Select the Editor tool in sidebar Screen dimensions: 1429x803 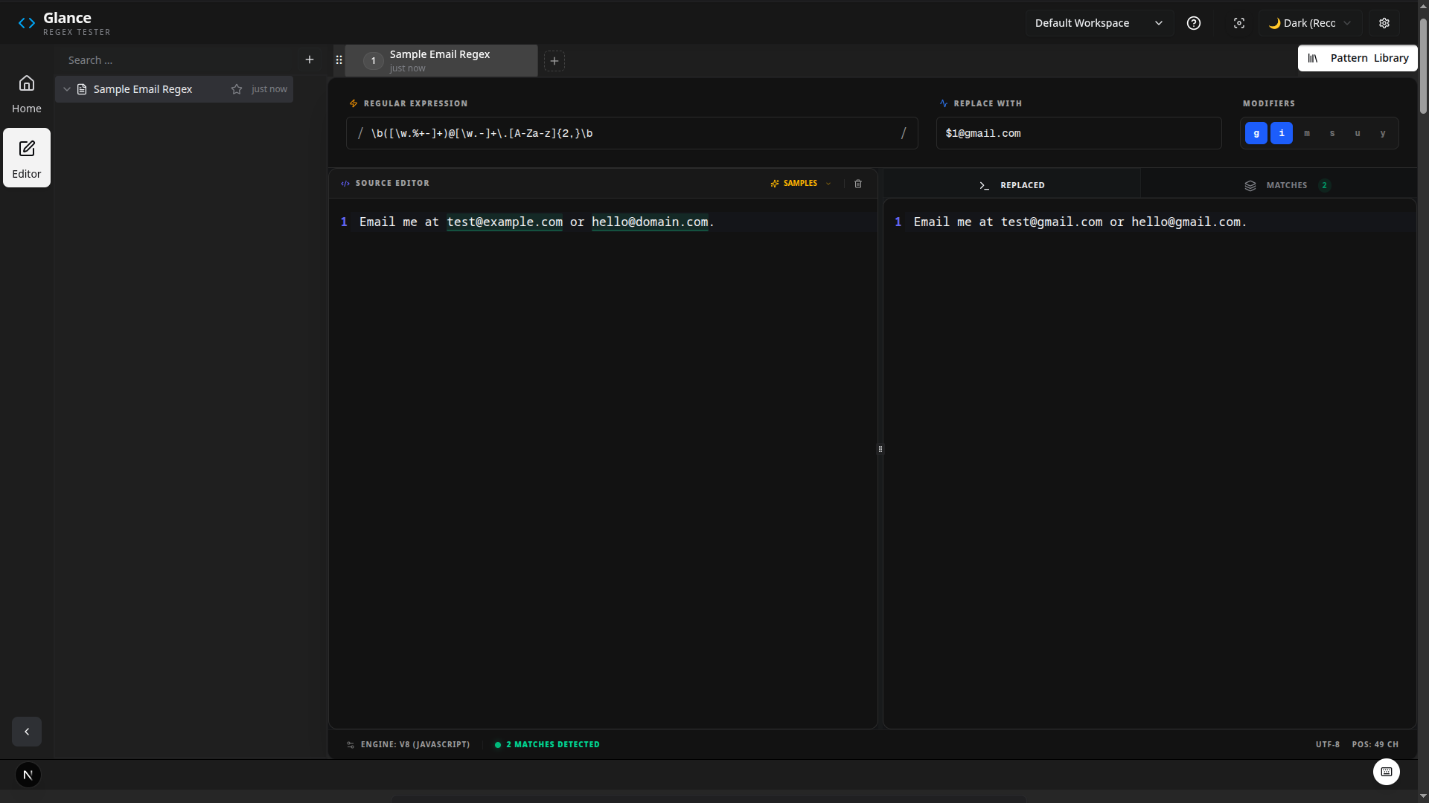click(x=26, y=158)
